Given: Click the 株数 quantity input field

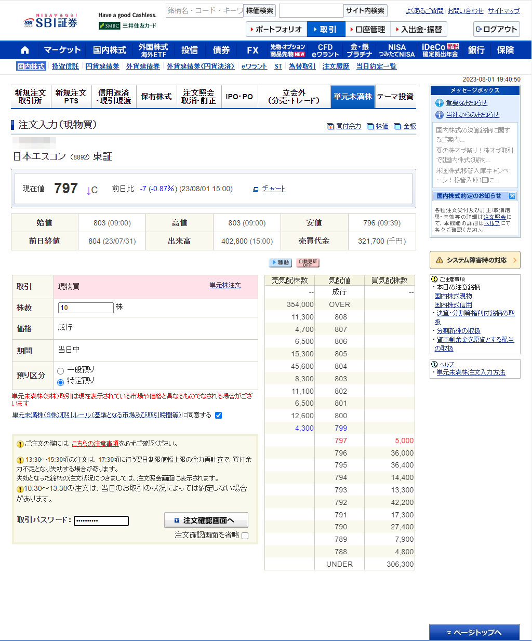Looking at the screenshot, I should coord(86,308).
